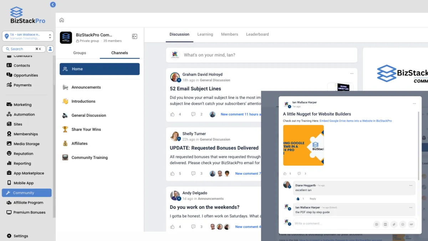Click the image upload icon in comment box
The image size is (428, 241).
[x=377, y=224]
